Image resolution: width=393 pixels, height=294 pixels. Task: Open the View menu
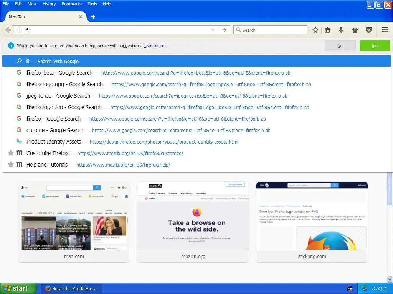coord(32,4)
